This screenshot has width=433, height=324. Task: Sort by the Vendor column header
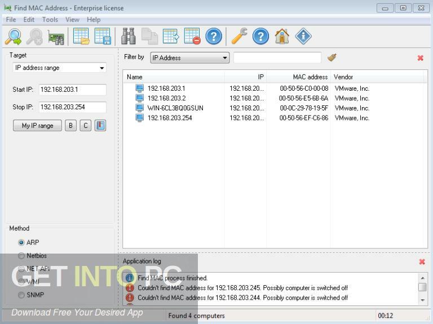(x=377, y=77)
